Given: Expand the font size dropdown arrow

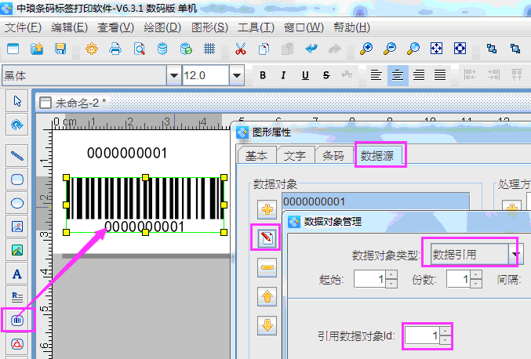Looking at the screenshot, I should click(x=237, y=75).
